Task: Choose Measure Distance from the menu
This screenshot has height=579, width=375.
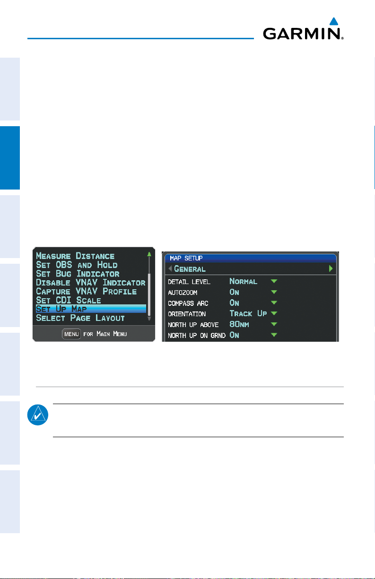Action: coord(75,256)
